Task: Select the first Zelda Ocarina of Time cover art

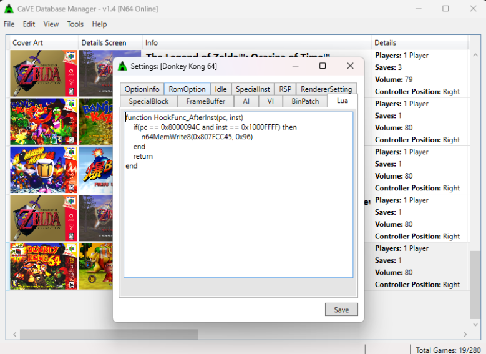Action: pyautogui.click(x=44, y=73)
